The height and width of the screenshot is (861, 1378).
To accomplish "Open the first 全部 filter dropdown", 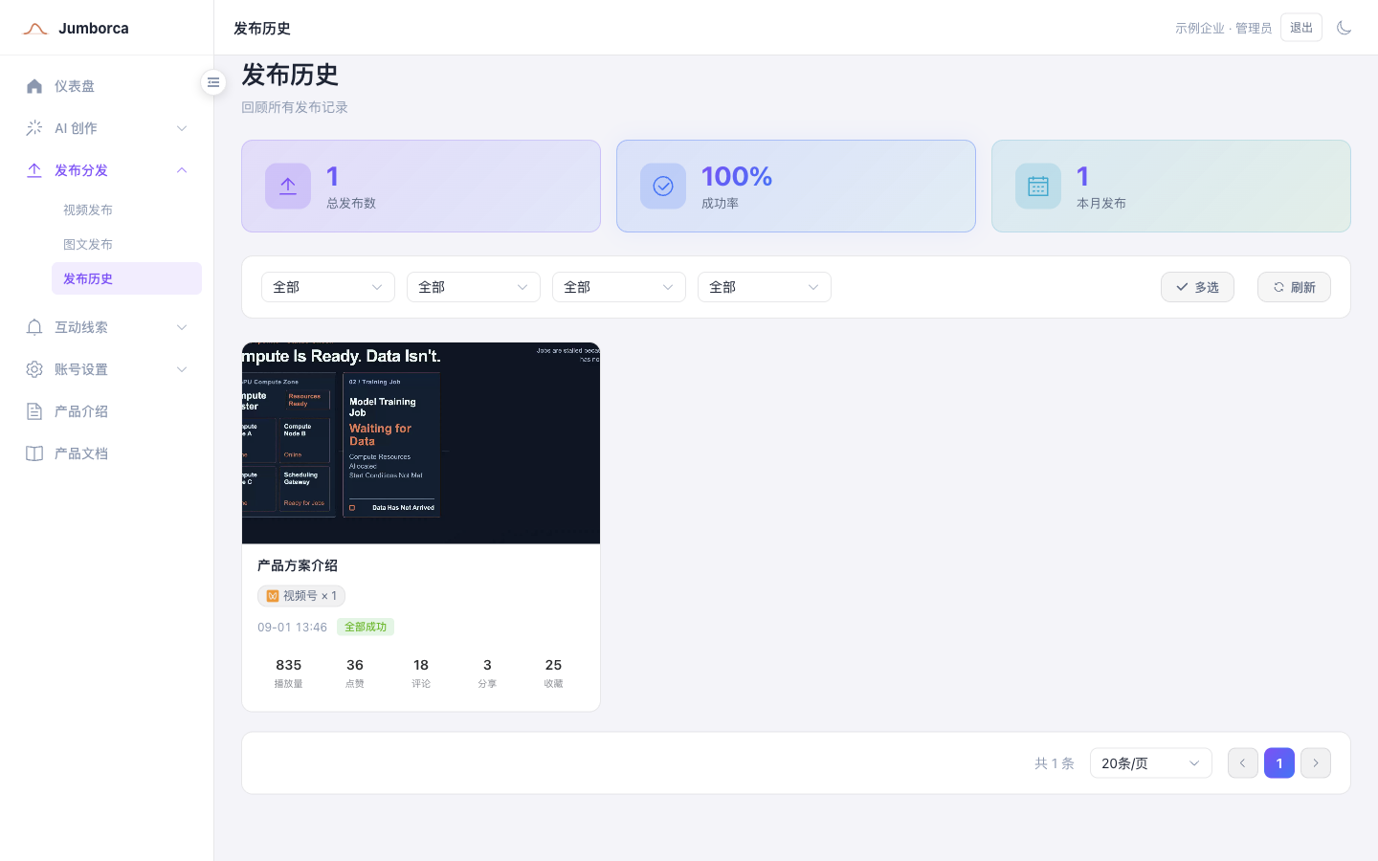I will tap(328, 287).
